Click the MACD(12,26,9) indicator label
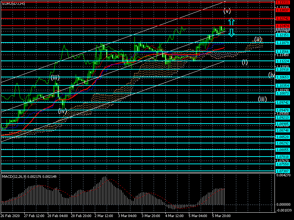The height and width of the screenshot is (220, 294). click(29, 176)
